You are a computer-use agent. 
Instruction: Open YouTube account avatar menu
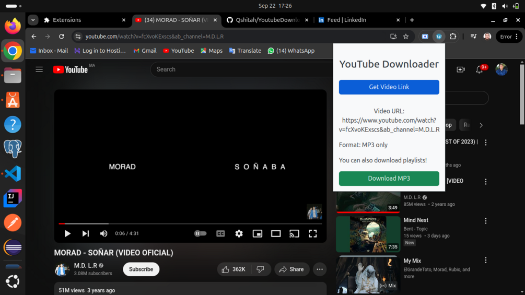point(501,69)
